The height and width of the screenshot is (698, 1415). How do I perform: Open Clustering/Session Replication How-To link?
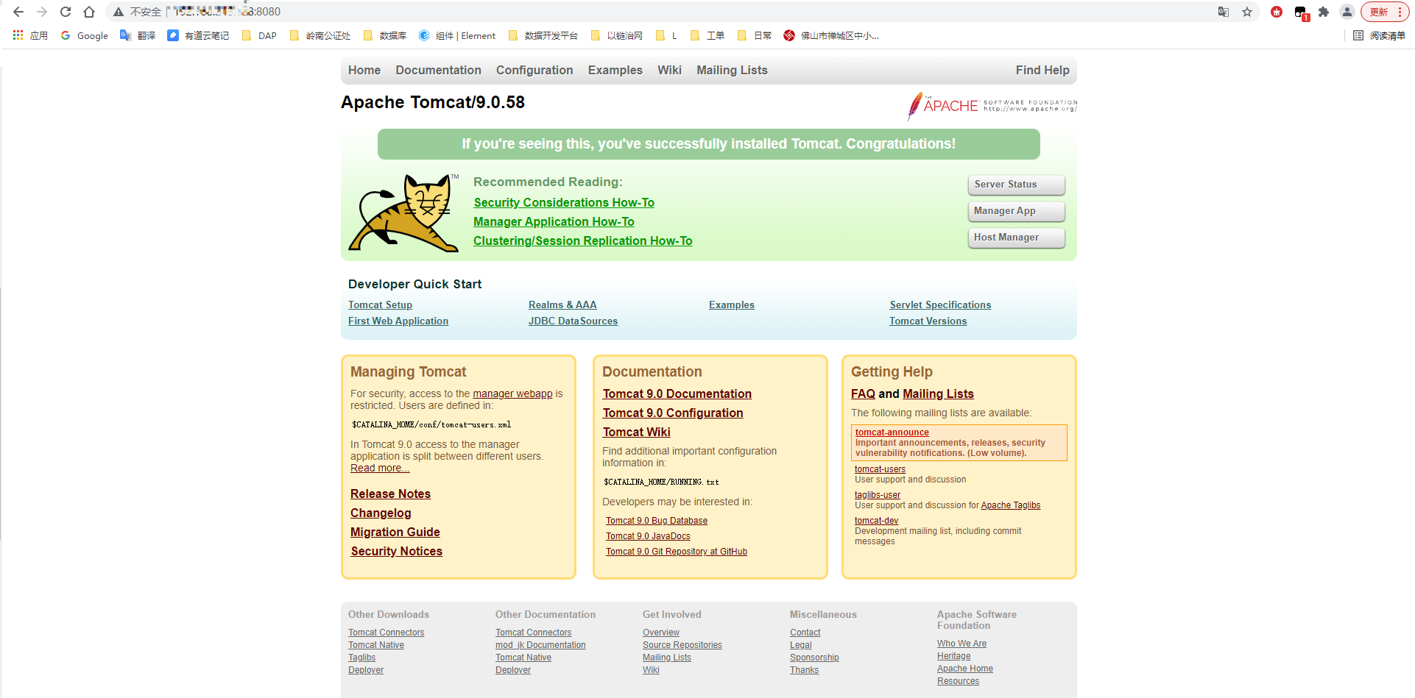(x=582, y=241)
